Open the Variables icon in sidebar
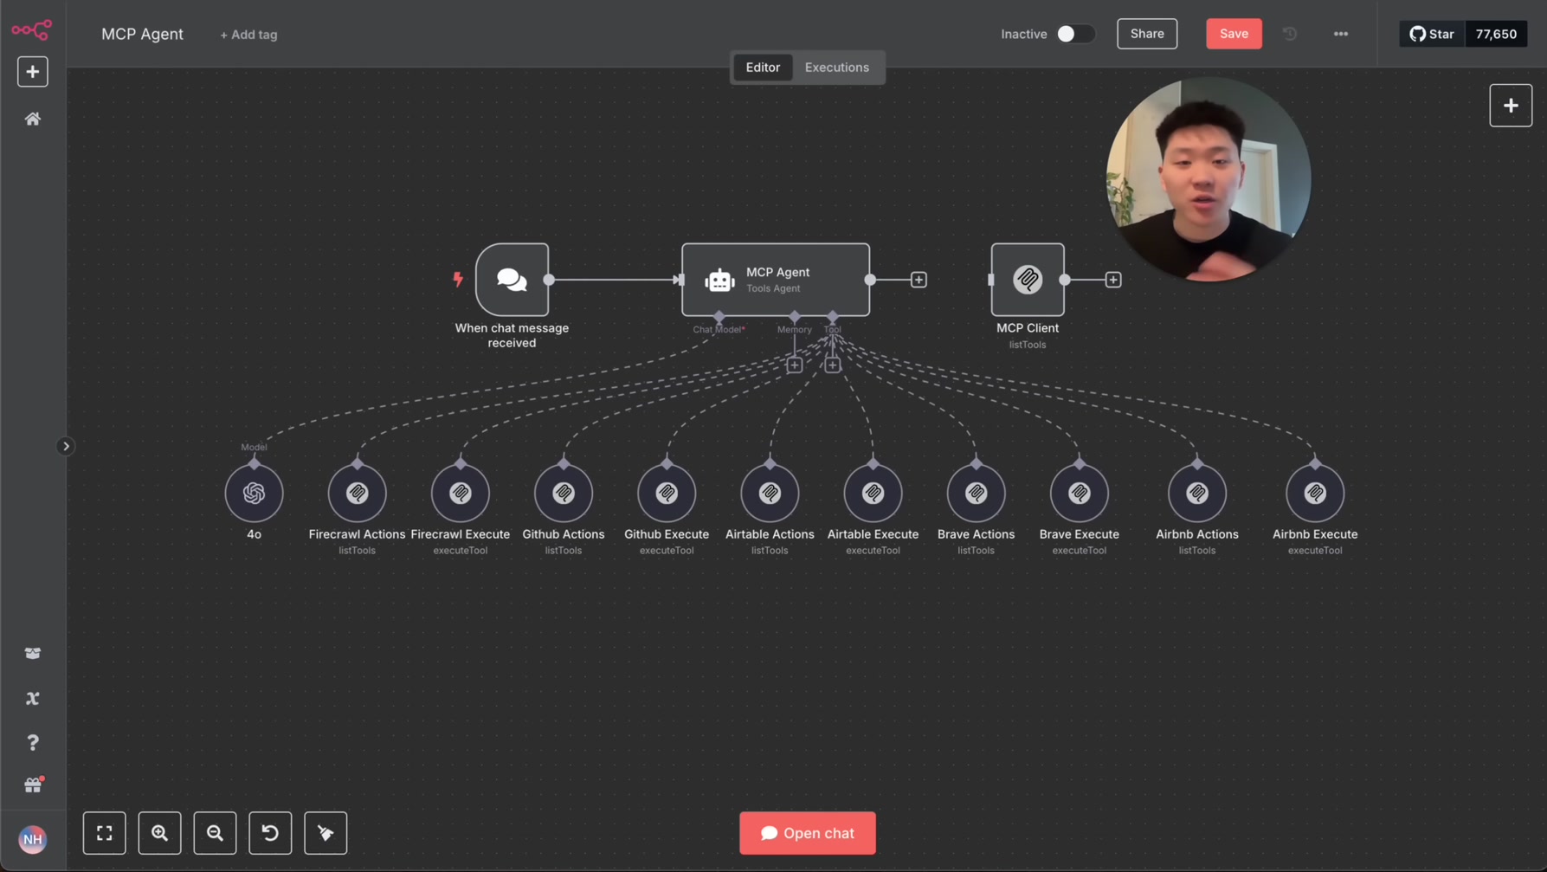 (33, 699)
